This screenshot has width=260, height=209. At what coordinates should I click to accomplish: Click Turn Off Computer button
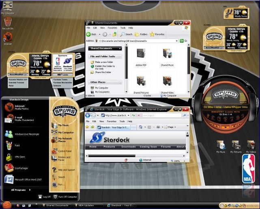(65, 197)
